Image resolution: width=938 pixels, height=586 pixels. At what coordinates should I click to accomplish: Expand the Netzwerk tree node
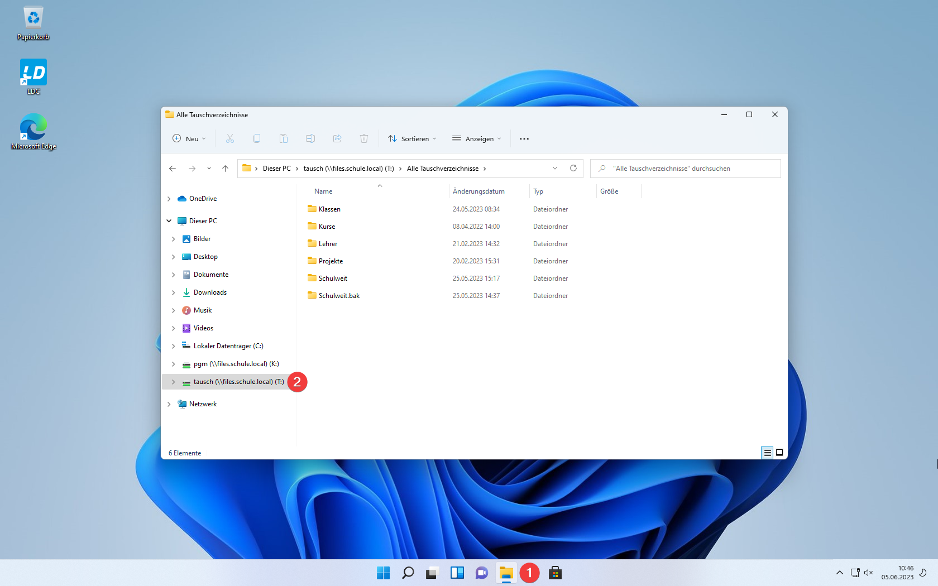point(169,404)
